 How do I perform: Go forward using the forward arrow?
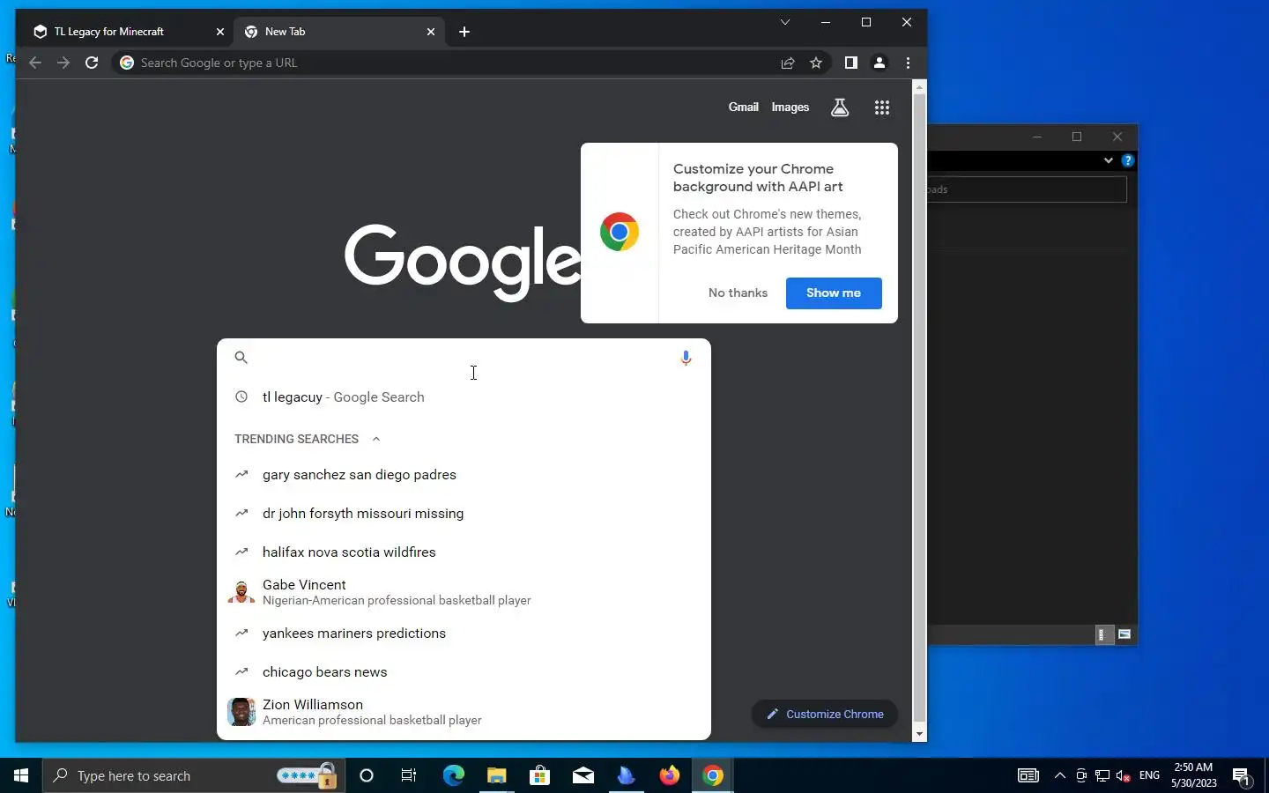63,63
